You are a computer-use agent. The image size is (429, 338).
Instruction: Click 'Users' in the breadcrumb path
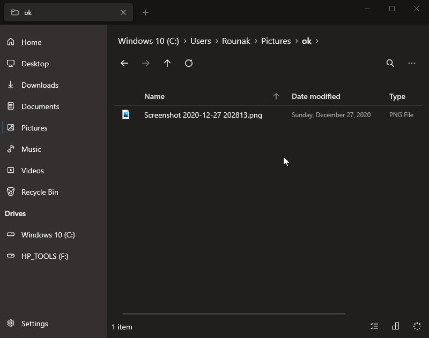click(x=201, y=41)
